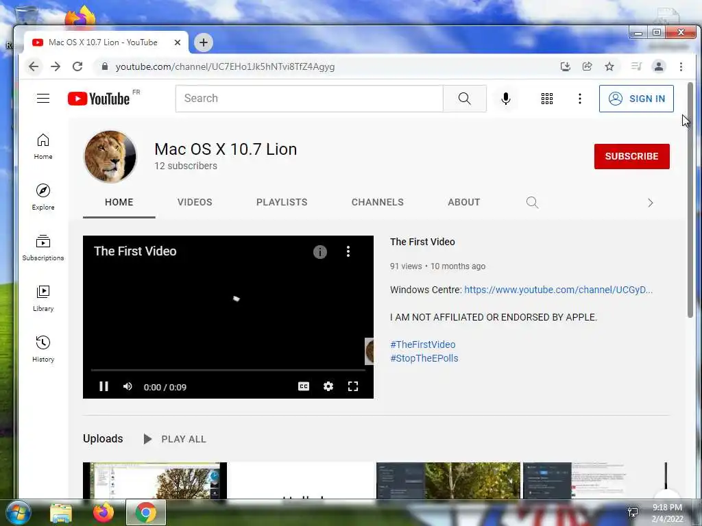The image size is (702, 526).
Task: Click the #TheFirstVideo hashtag
Action: coord(422,345)
